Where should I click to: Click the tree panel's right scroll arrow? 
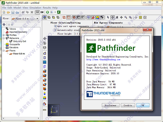38,118
